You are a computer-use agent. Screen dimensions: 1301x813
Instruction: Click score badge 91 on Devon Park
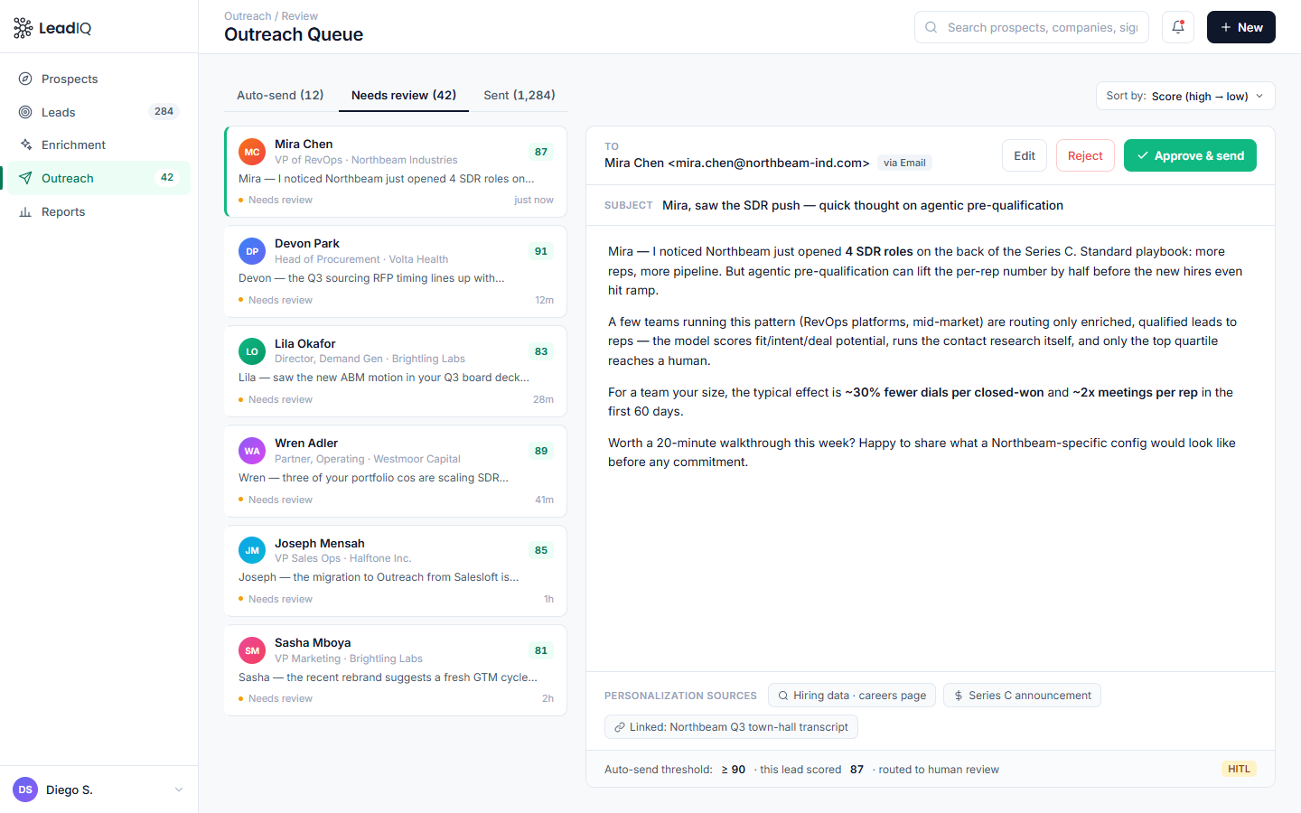point(541,251)
